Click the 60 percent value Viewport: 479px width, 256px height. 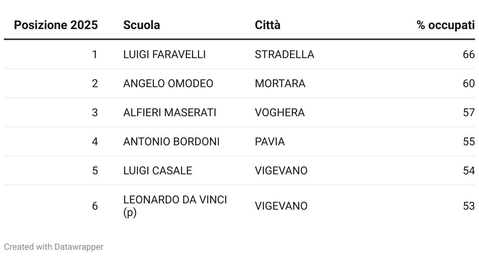click(469, 84)
